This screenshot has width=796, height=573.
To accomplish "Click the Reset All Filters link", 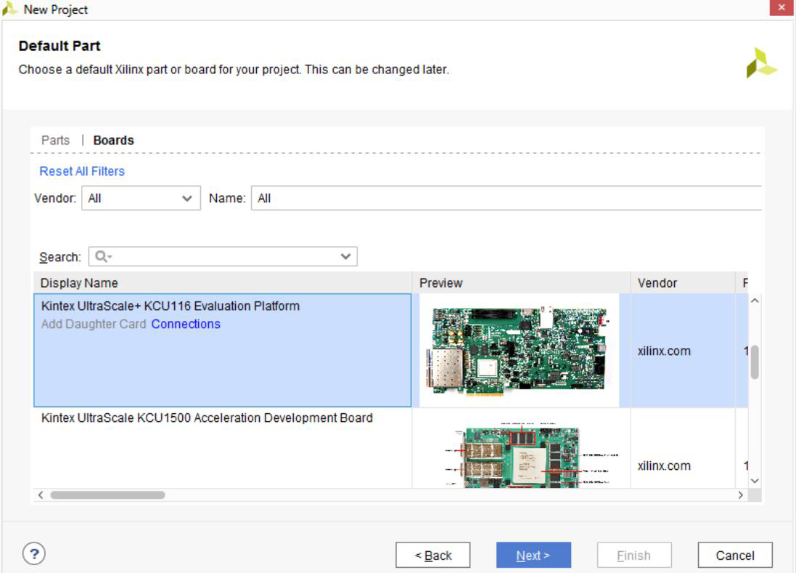I will (x=82, y=171).
